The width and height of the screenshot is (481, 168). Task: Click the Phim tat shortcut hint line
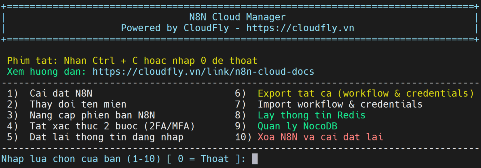tap(132, 60)
